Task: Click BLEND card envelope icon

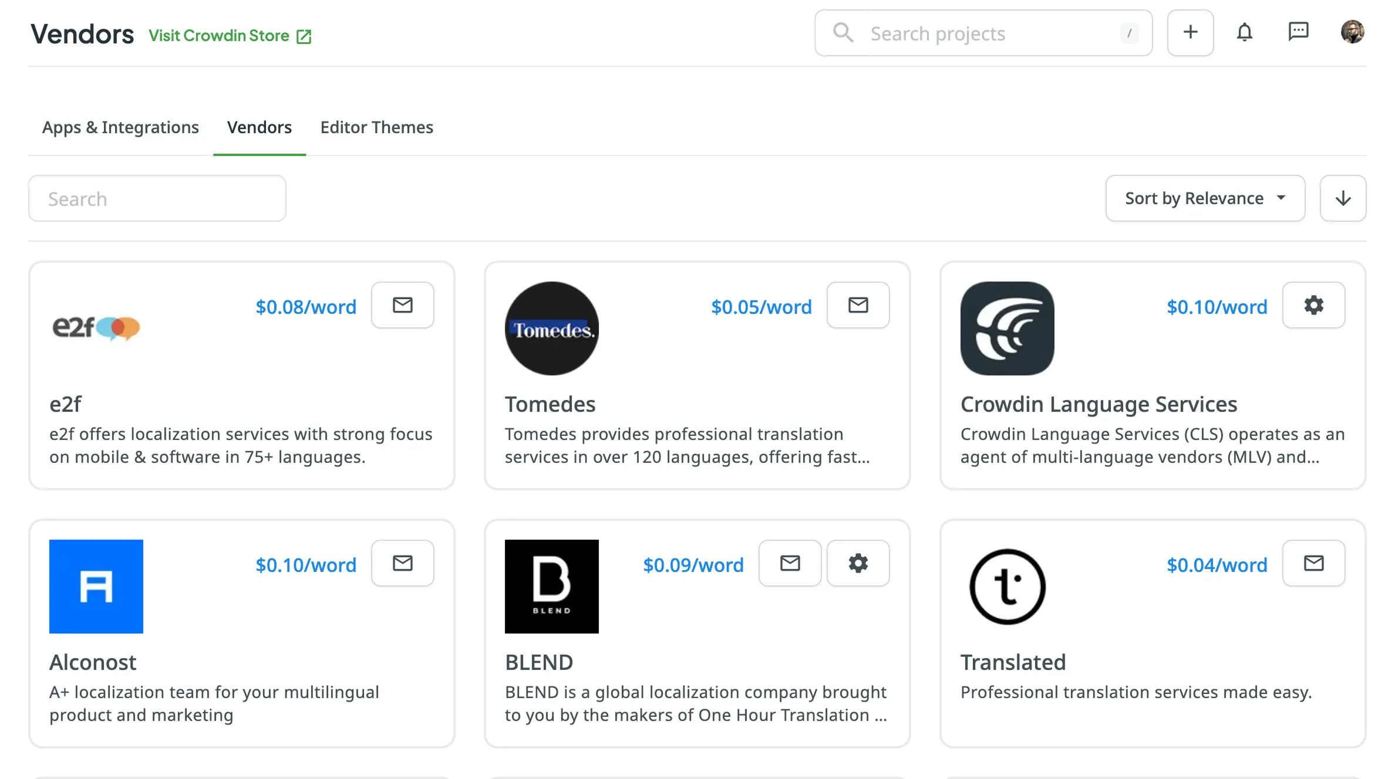Action: [x=790, y=563]
